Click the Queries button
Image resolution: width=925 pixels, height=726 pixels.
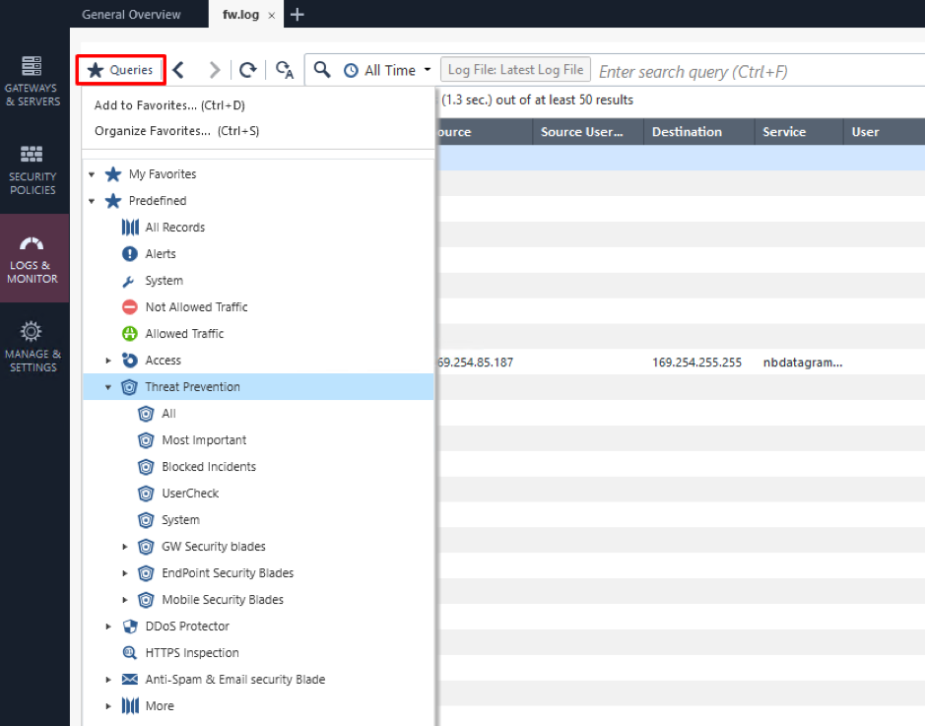(121, 70)
